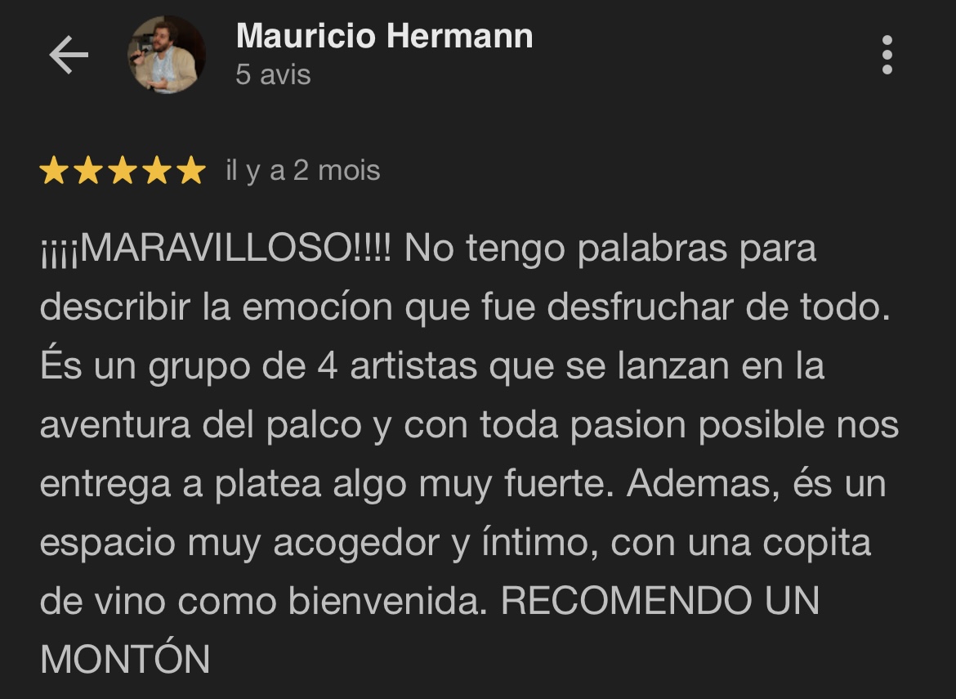Click the word ¡¡¡¡MARAVILLOSO!!!! in the review
956x699 pixels.
[x=216, y=249]
